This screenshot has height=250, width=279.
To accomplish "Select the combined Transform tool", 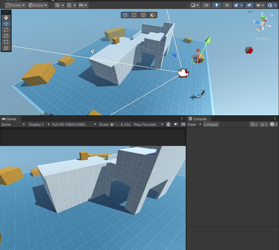I will (6, 48).
